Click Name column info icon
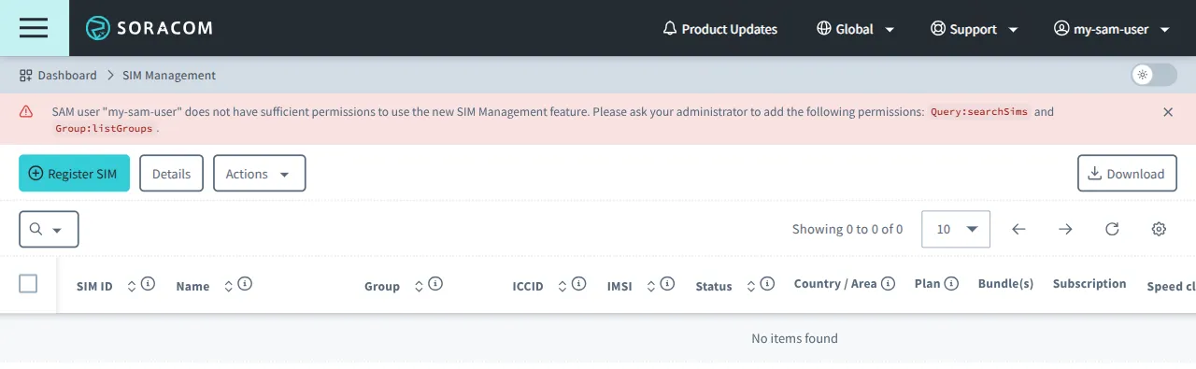The image size is (1196, 369). coord(245,284)
